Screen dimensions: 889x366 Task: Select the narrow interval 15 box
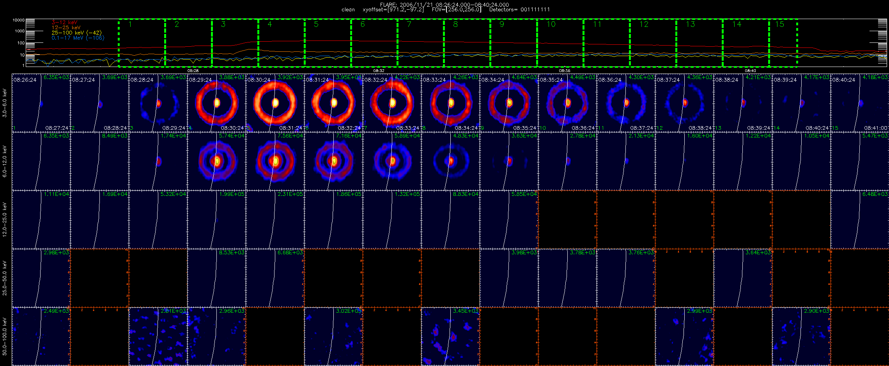[x=783, y=43]
